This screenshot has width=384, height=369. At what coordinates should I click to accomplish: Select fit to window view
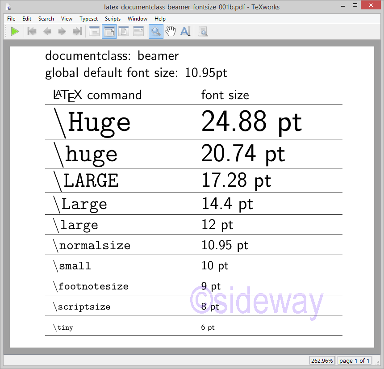124,32
